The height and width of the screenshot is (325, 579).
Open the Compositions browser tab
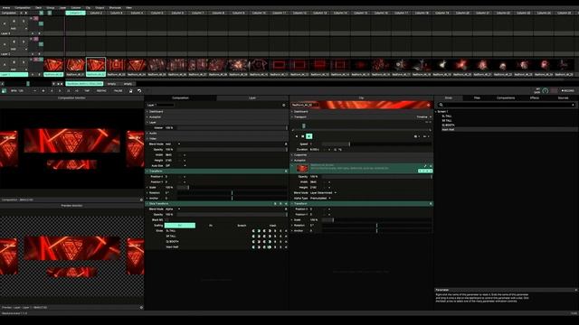(506, 98)
